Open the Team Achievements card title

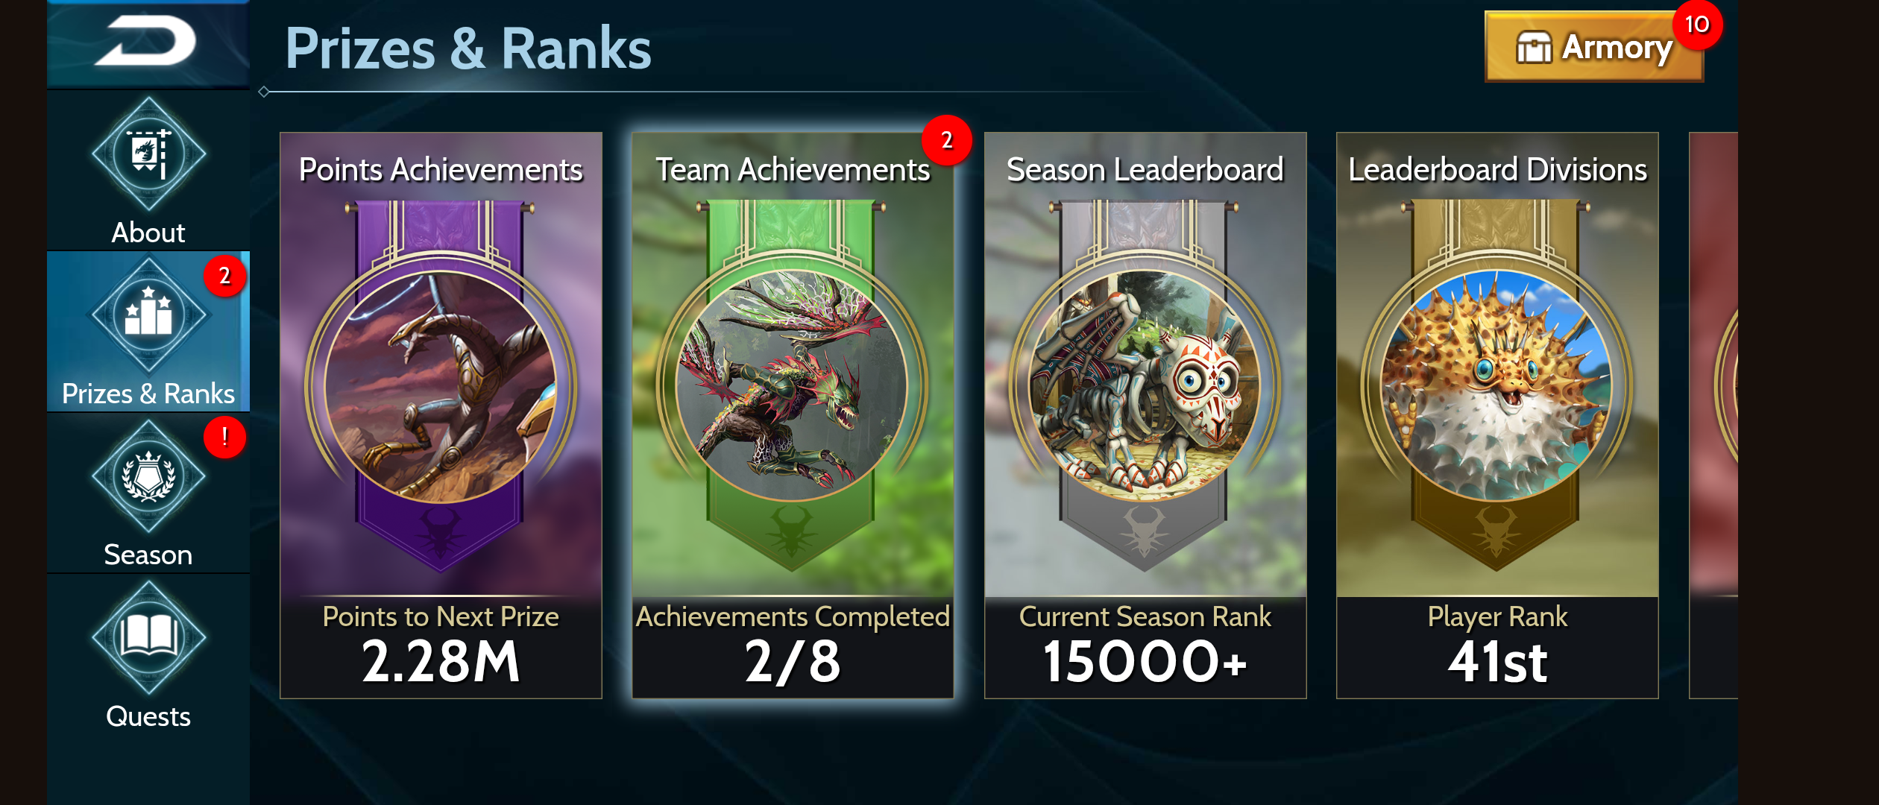pos(793,170)
